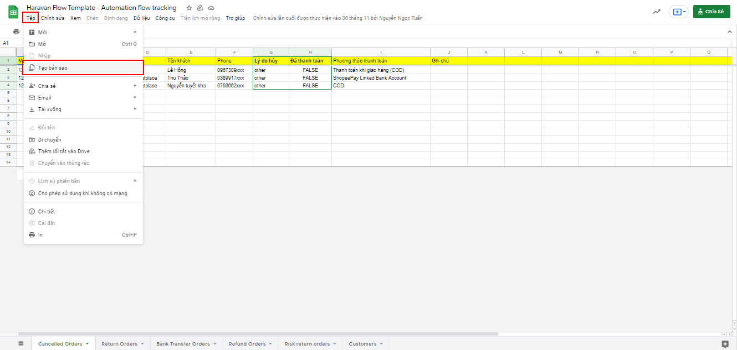The image size is (737, 350).
Task: Open the all sheets list icon
Action: point(21,343)
